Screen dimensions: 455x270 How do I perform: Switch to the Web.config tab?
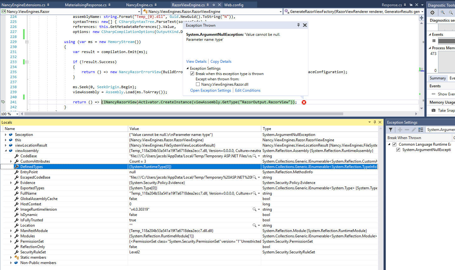[234, 5]
